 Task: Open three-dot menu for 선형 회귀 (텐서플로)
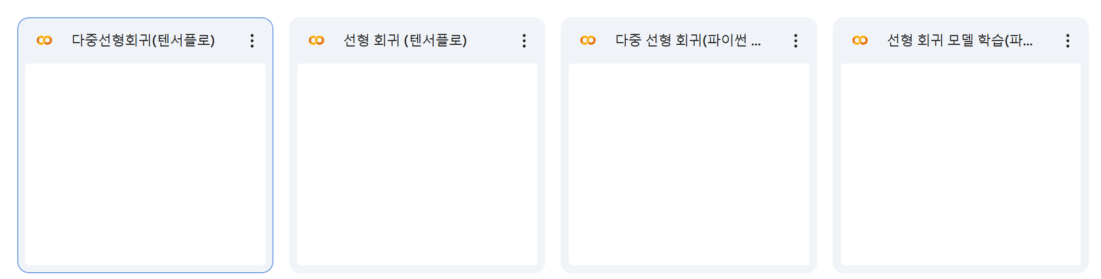tap(524, 40)
